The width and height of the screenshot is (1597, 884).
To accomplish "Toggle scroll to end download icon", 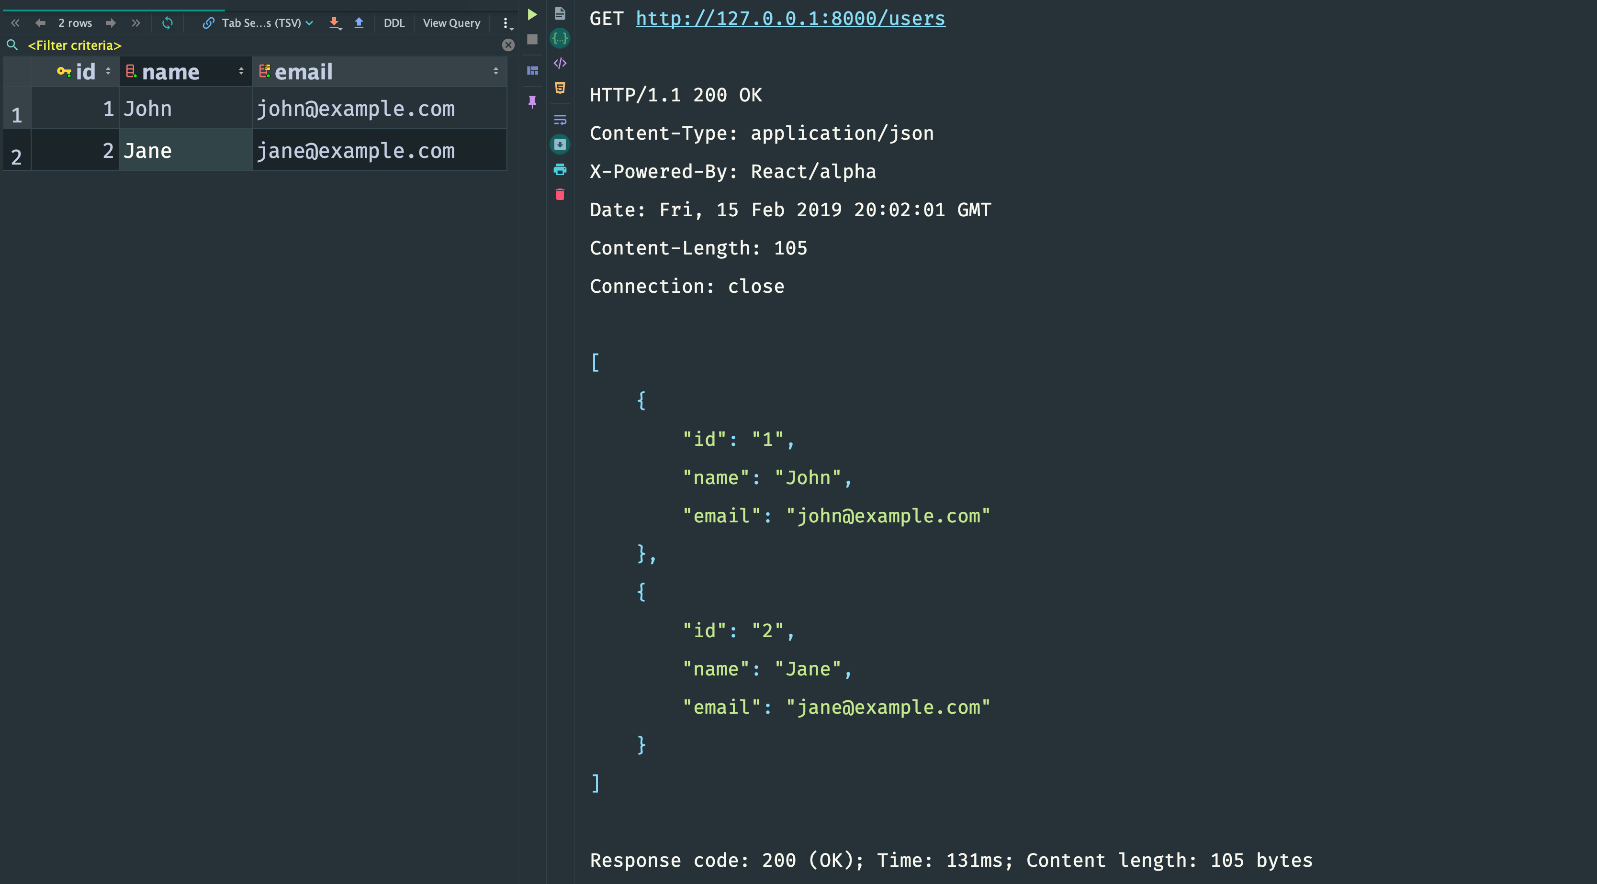I will (560, 144).
